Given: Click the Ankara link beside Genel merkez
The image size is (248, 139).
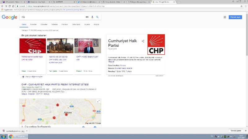Looking at the screenshot, I should (x=123, y=65).
